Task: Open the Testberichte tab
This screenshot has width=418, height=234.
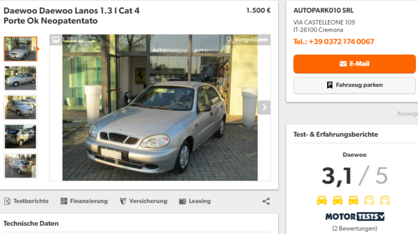Action: (30, 201)
